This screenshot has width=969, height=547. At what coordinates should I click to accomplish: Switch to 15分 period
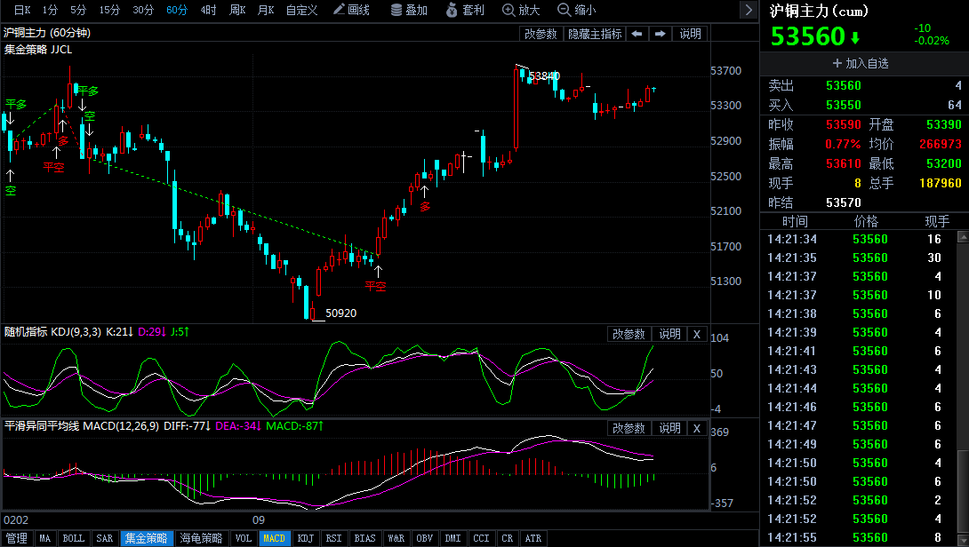[109, 10]
